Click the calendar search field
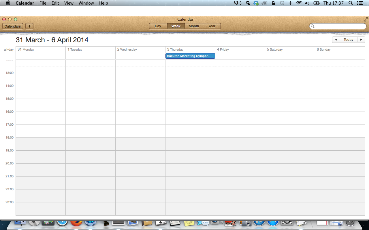Image resolution: width=369 pixels, height=230 pixels. click(339, 26)
